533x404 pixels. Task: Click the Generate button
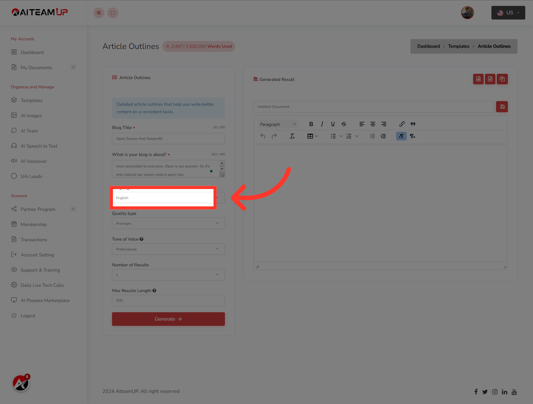pyautogui.click(x=168, y=319)
